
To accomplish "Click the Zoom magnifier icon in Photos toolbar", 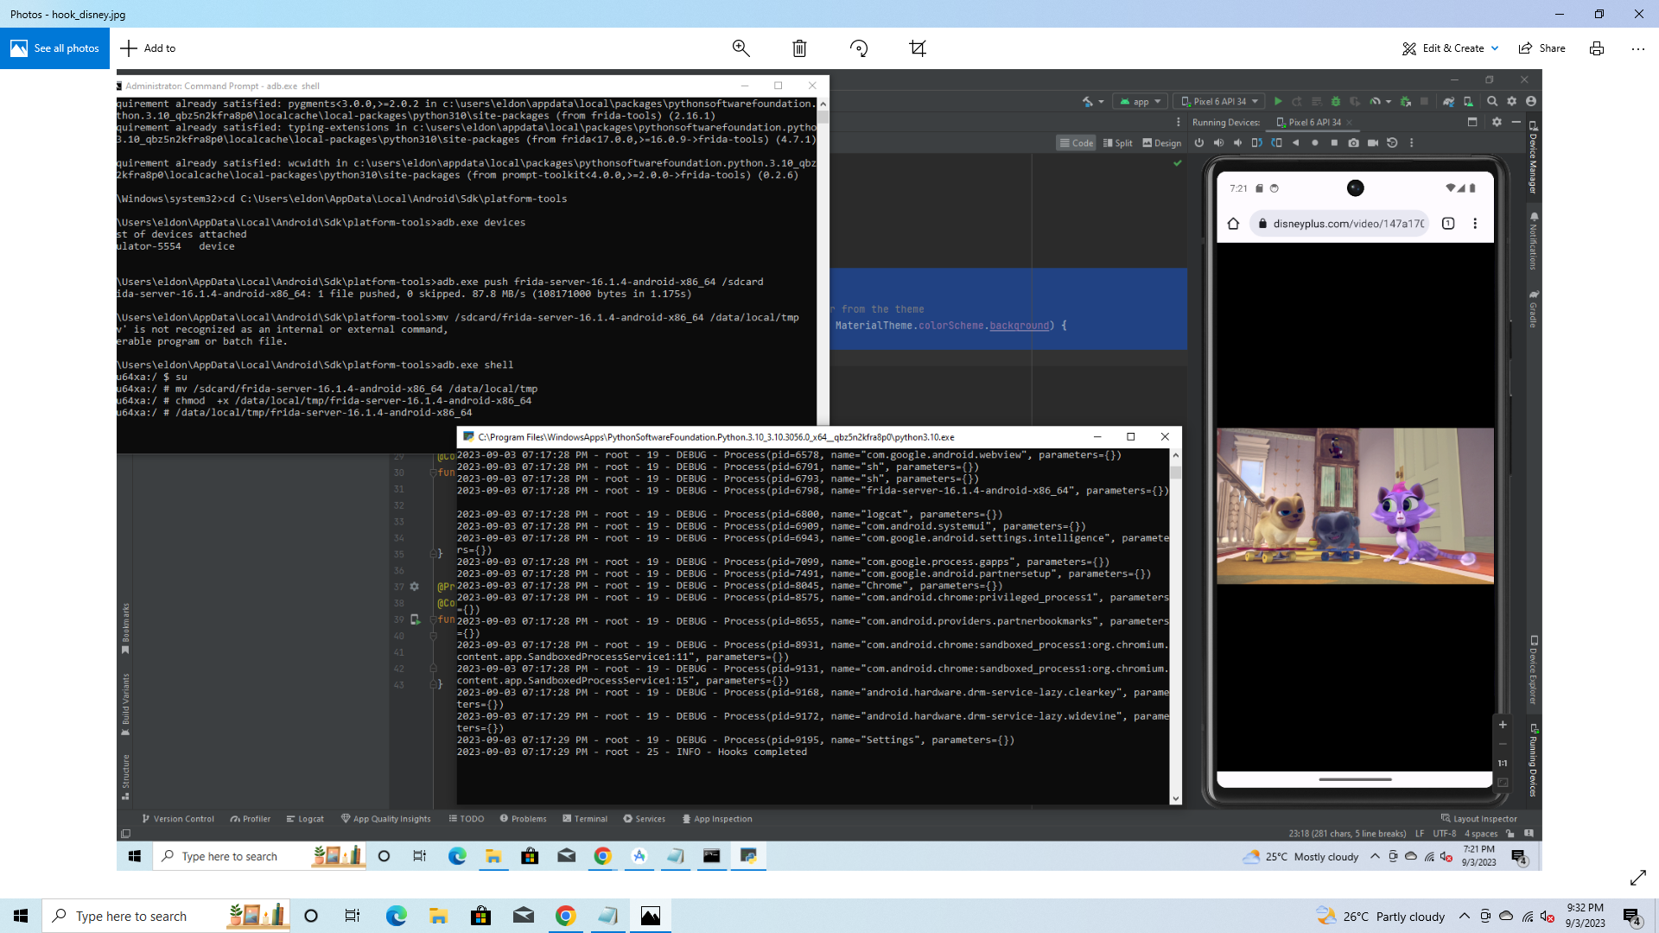I will [x=741, y=48].
